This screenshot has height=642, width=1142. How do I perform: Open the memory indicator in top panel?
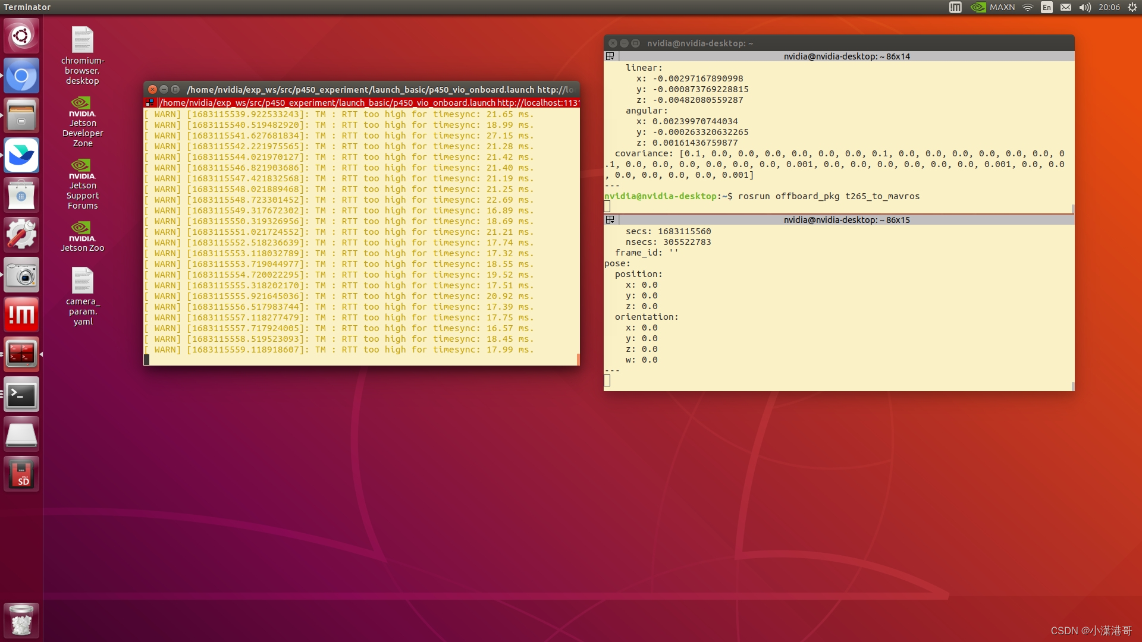pyautogui.click(x=955, y=7)
